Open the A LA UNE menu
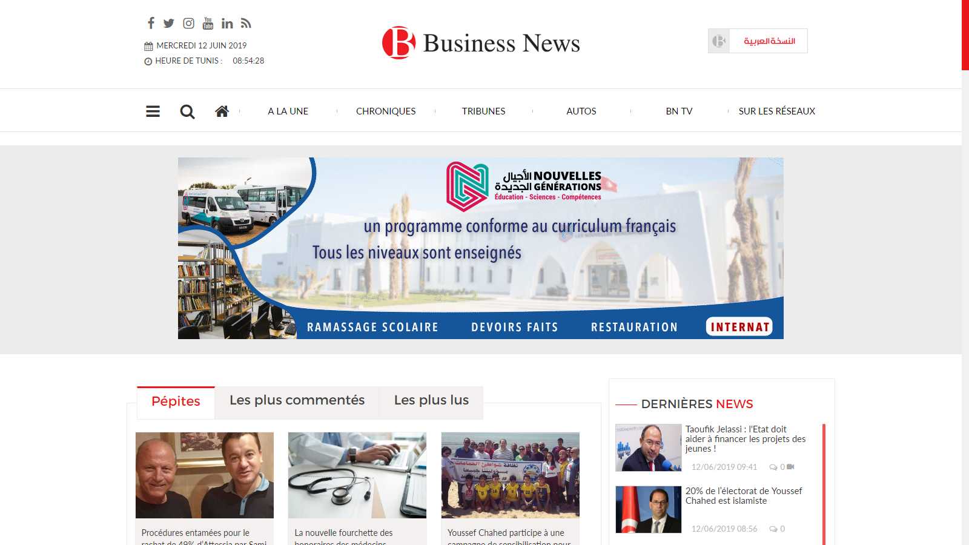969x545 pixels. [x=288, y=111]
